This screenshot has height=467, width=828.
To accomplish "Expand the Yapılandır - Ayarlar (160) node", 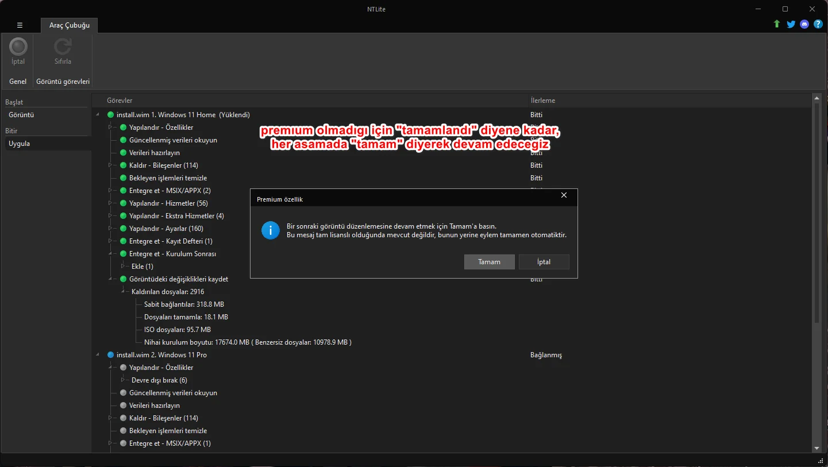I will [x=111, y=229].
